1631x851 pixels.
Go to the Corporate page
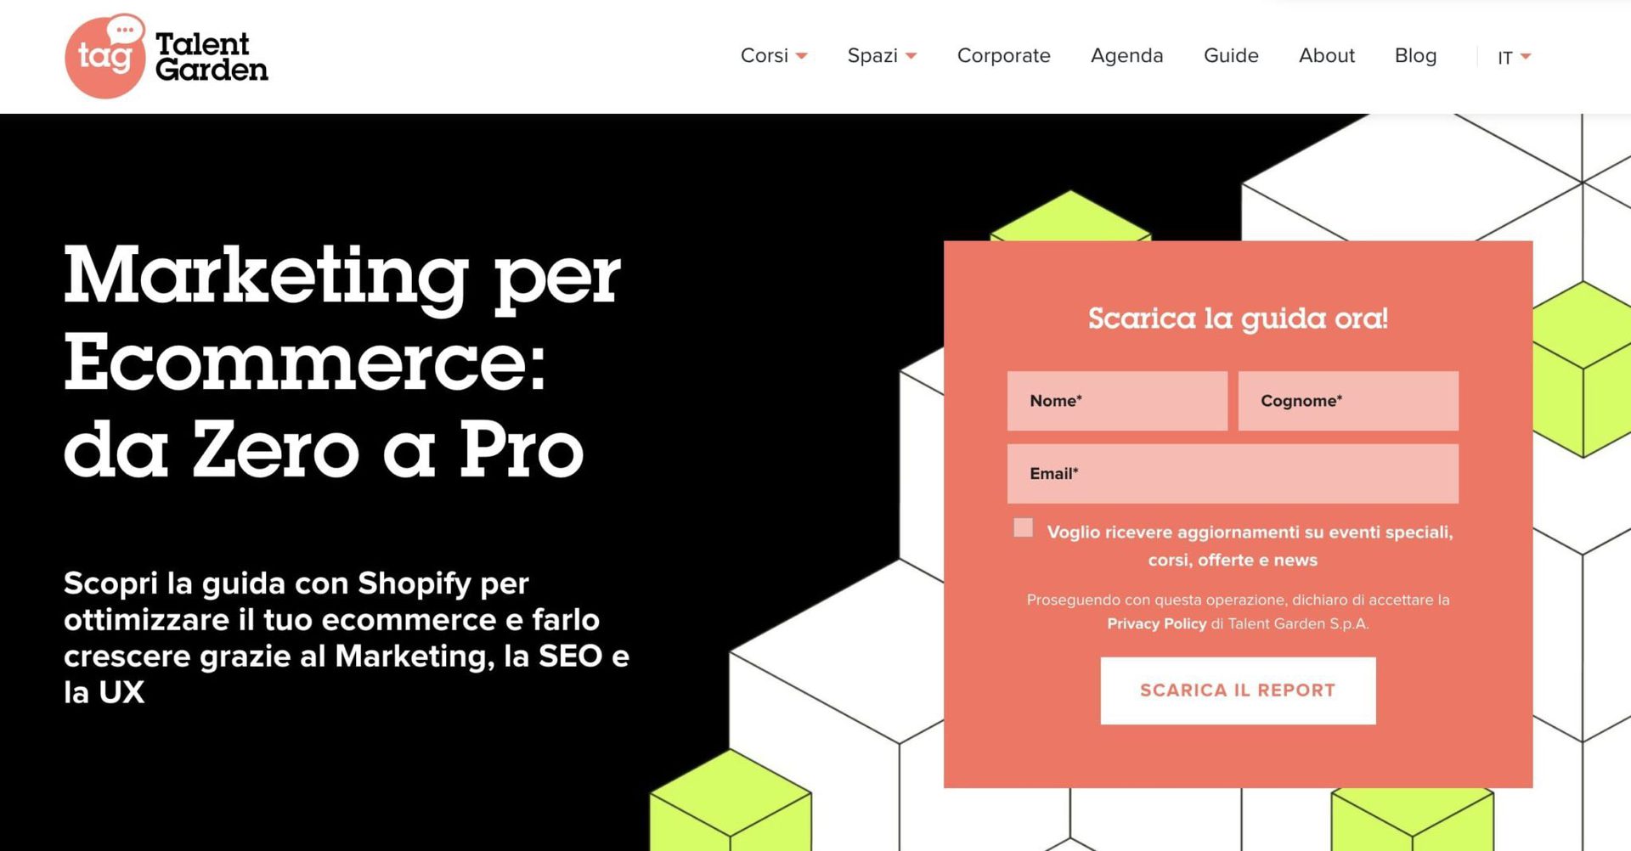1003,56
